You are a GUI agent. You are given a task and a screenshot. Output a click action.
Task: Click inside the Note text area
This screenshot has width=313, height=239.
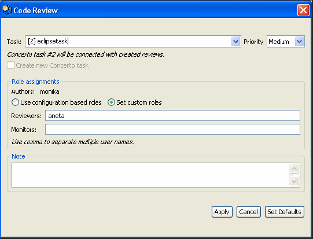click(150, 175)
